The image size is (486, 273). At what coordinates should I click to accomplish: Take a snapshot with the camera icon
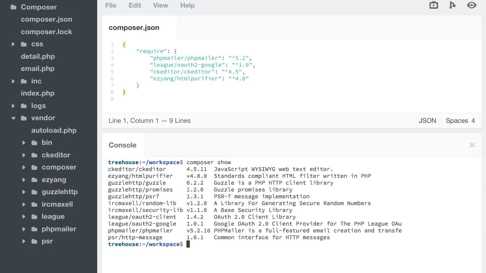[433, 5]
